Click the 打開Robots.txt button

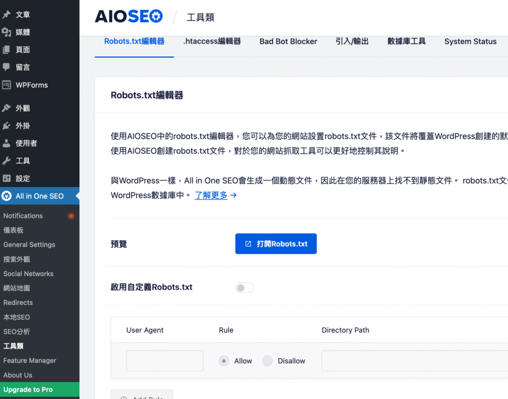pos(276,244)
